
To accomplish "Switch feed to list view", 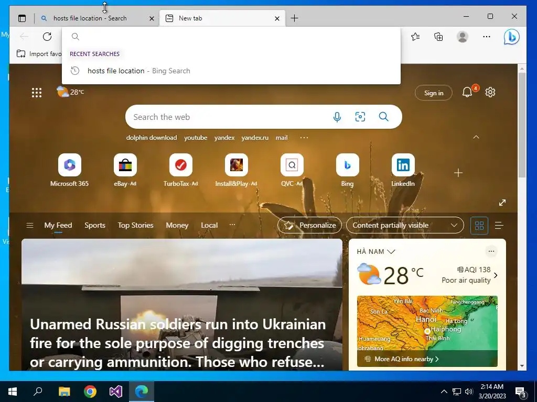I will click(x=499, y=225).
